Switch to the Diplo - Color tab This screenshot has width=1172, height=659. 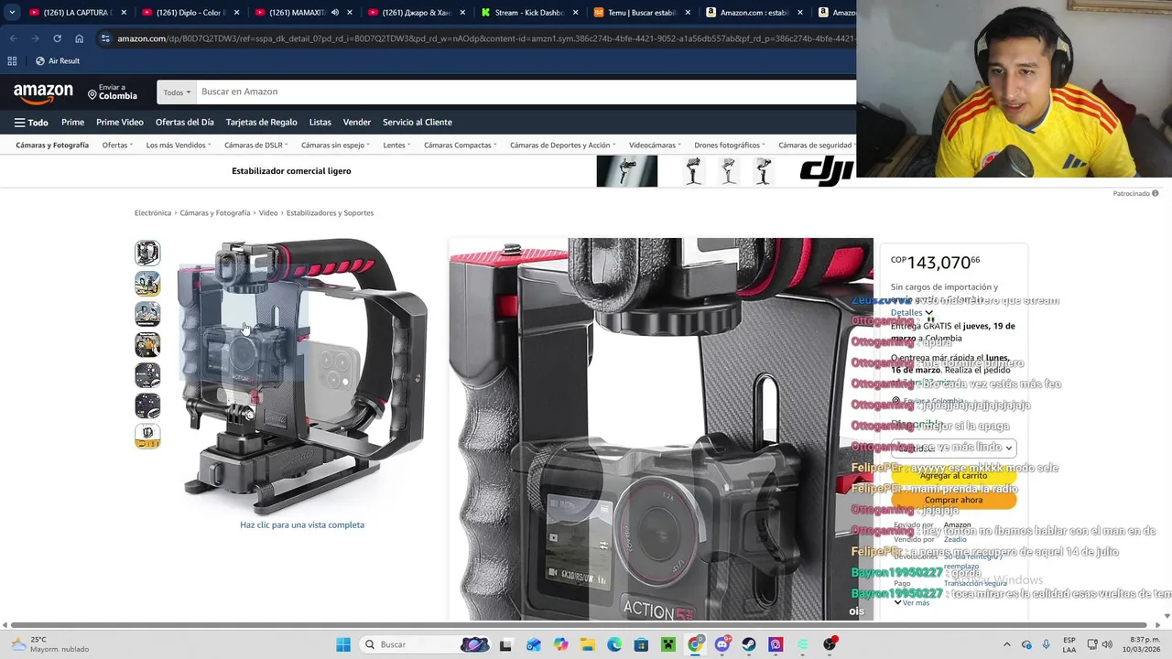click(x=190, y=13)
